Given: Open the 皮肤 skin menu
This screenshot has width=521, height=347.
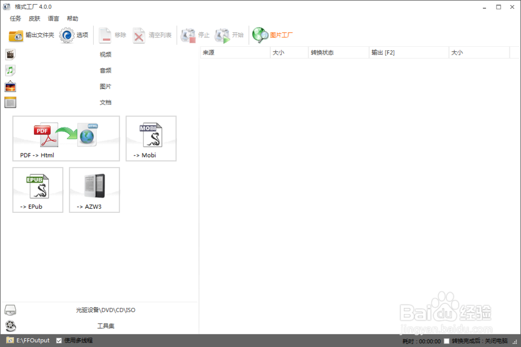Looking at the screenshot, I should point(34,19).
